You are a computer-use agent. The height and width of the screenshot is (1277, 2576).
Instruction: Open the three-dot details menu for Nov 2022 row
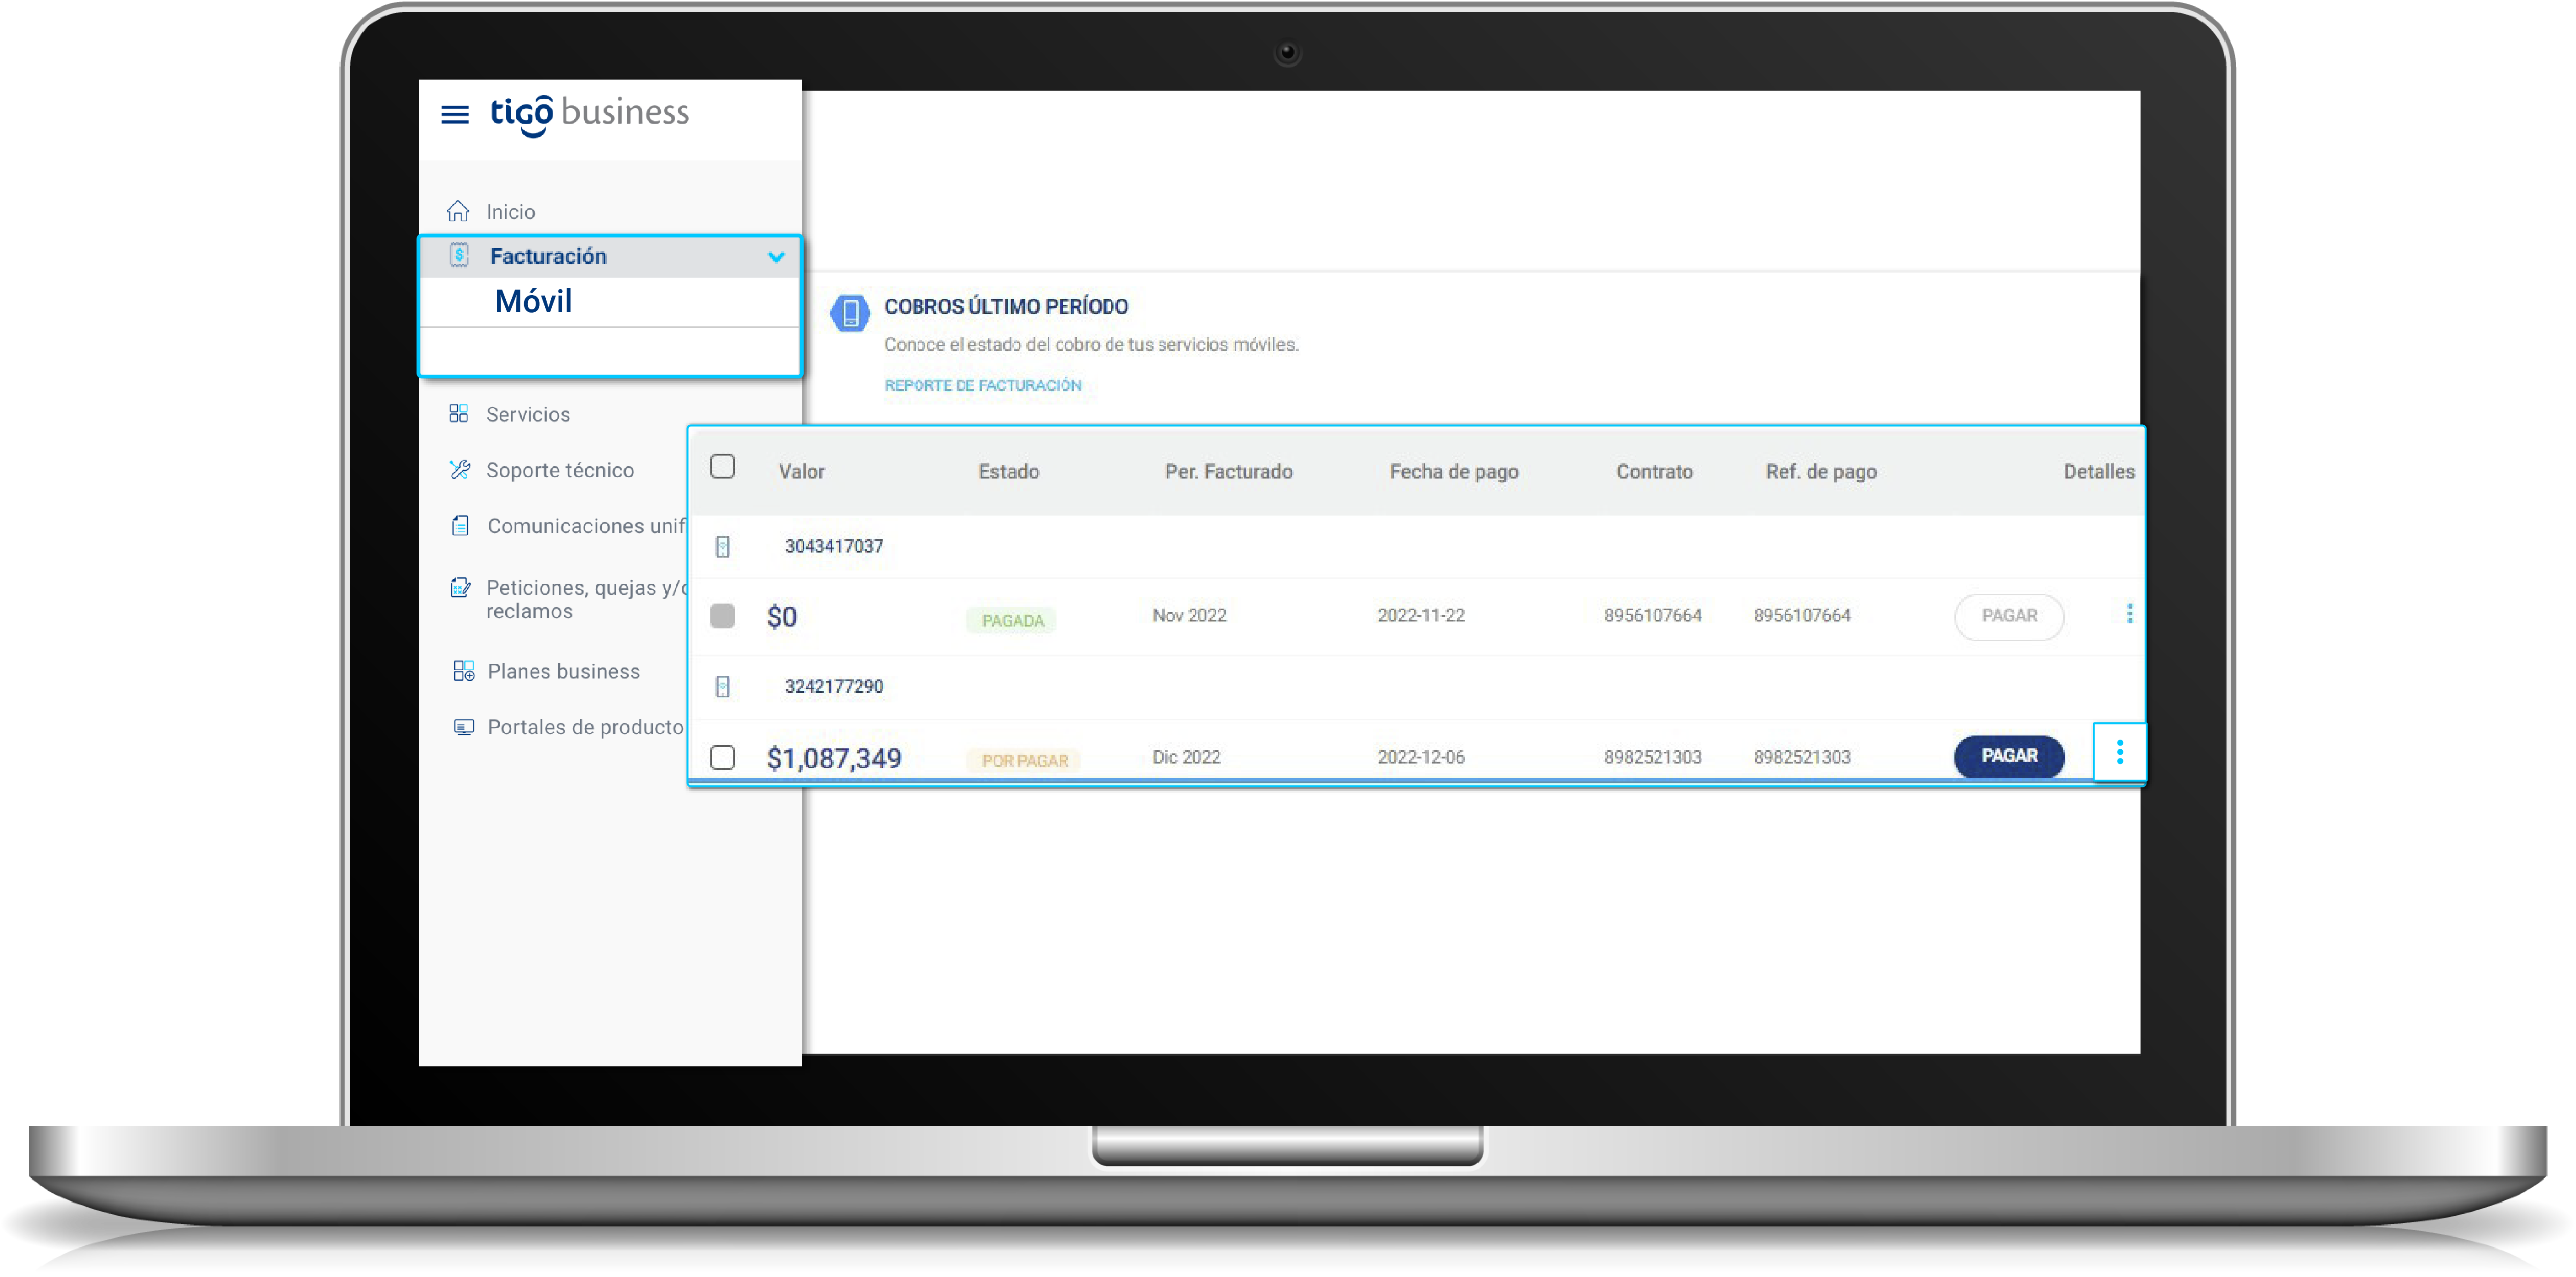coord(2129,614)
